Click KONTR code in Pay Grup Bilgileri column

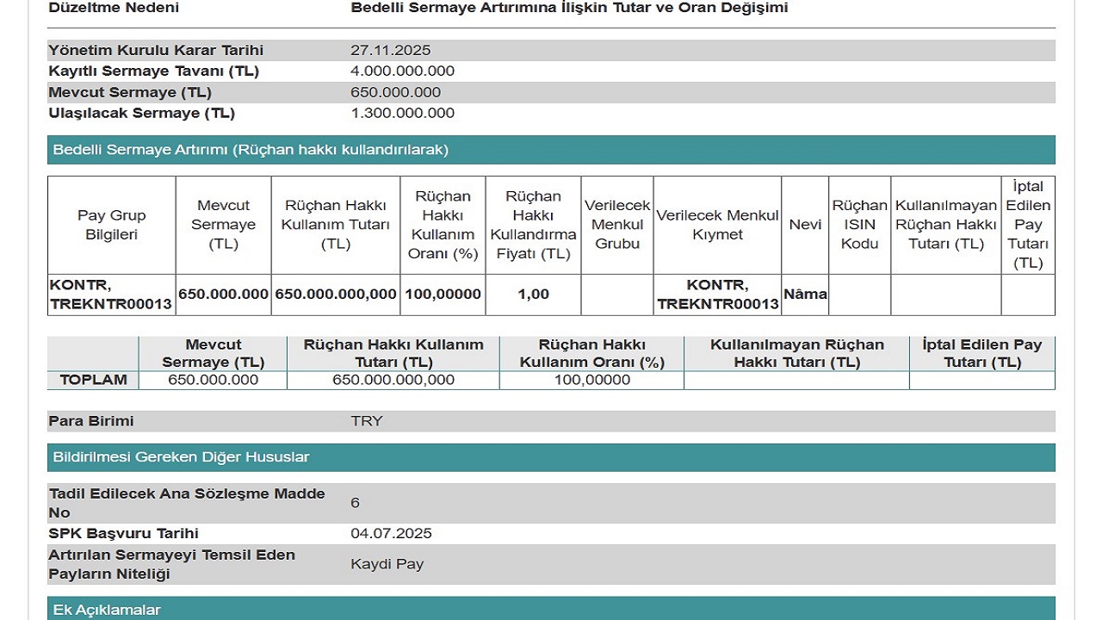click(x=111, y=294)
